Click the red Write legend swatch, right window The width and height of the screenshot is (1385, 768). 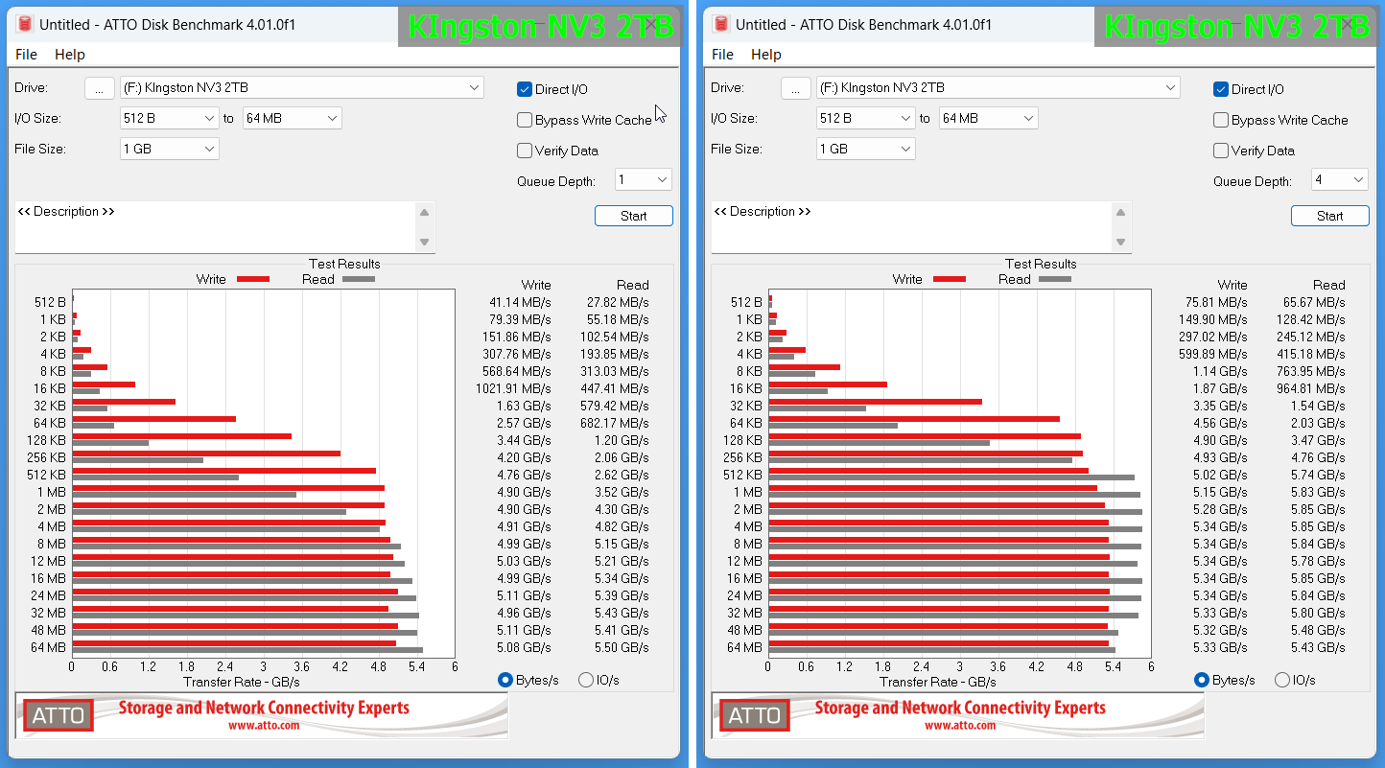click(x=950, y=279)
